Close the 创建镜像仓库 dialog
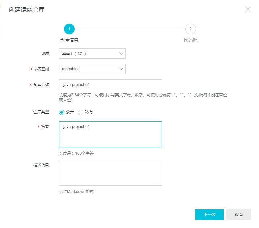 [248, 9]
